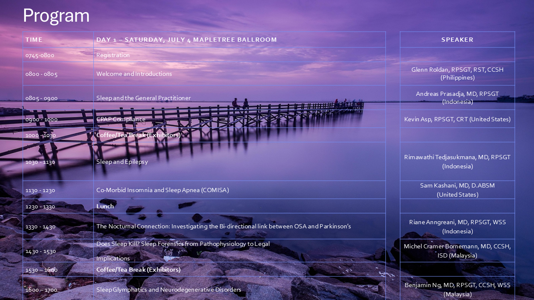Click Sleep Glymphatics and Neurodegenerative Disorders session
534x300 pixels.
pos(169,290)
